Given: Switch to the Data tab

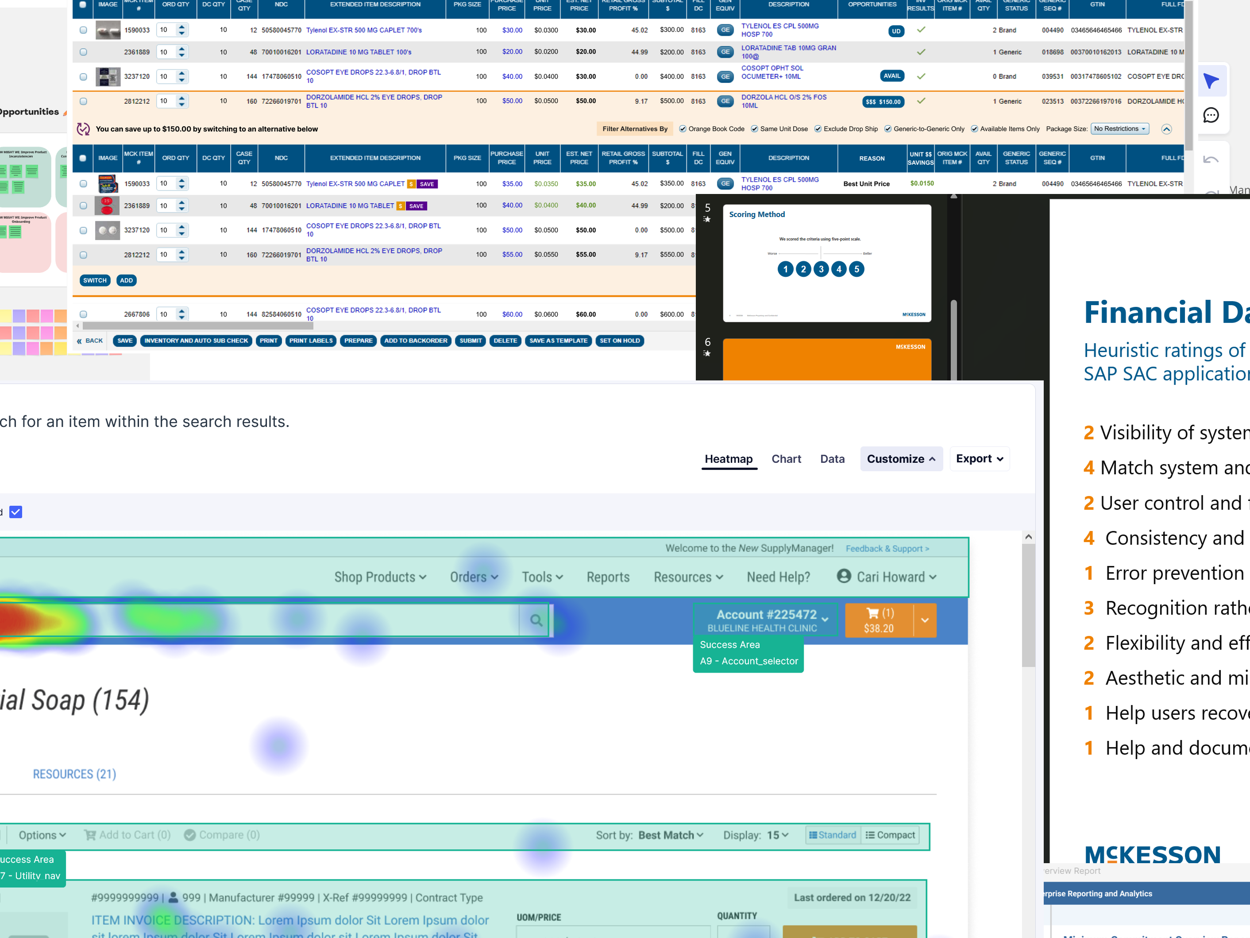Looking at the screenshot, I should click(x=832, y=459).
